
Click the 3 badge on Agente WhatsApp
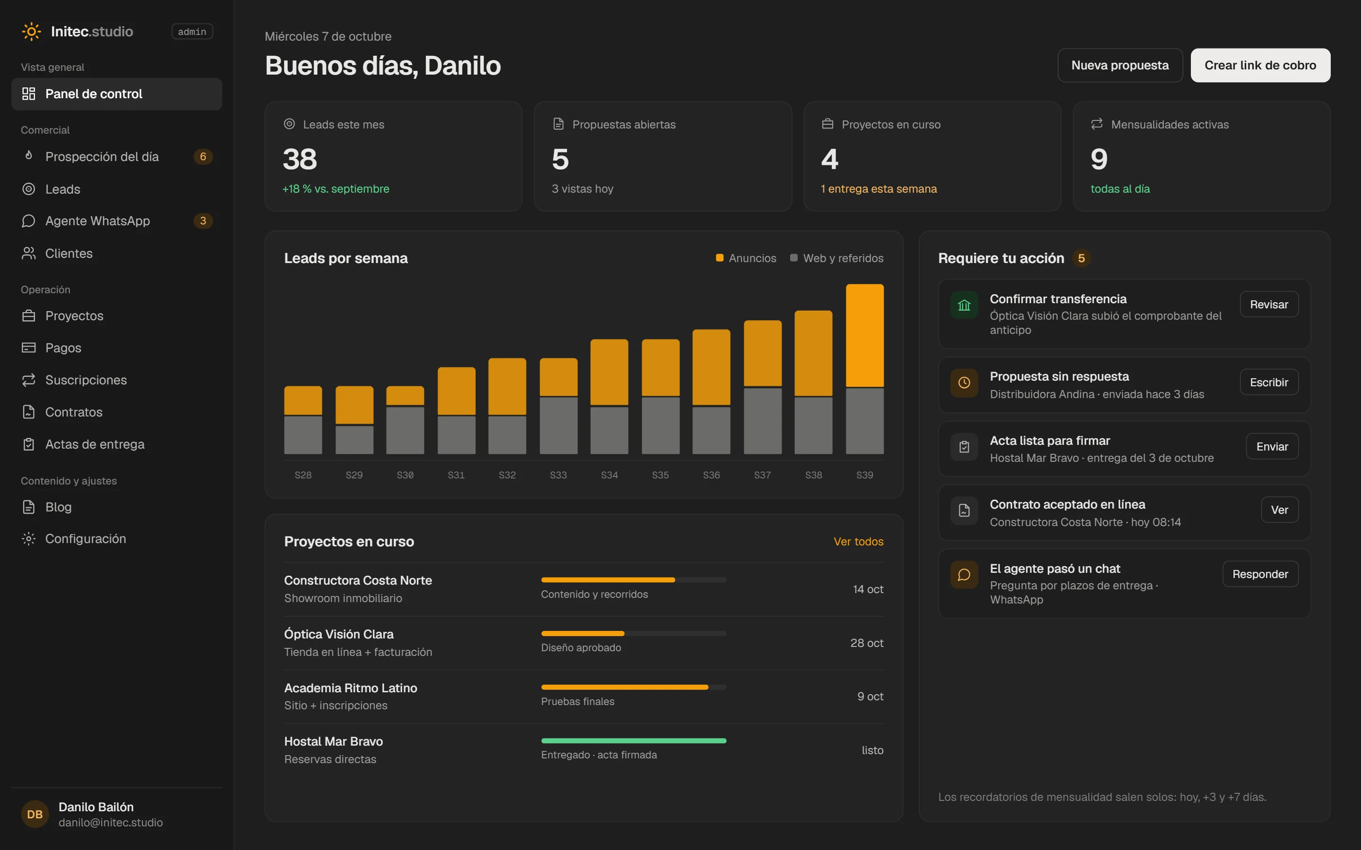(x=203, y=221)
